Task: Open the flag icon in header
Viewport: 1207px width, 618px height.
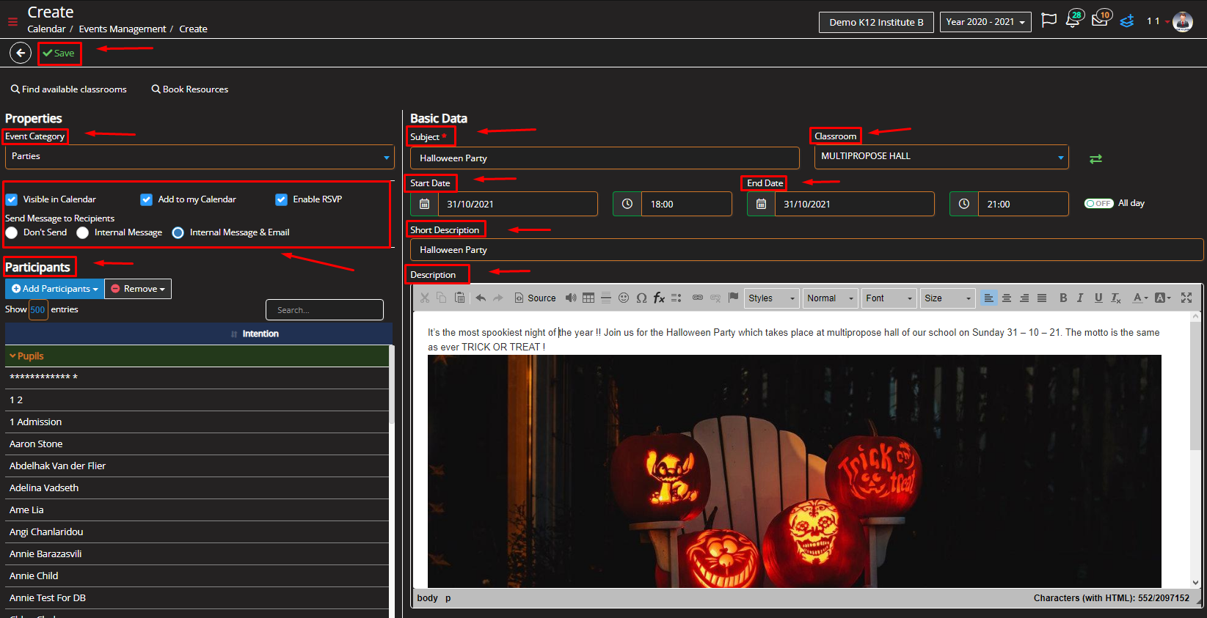Action: (x=1049, y=21)
